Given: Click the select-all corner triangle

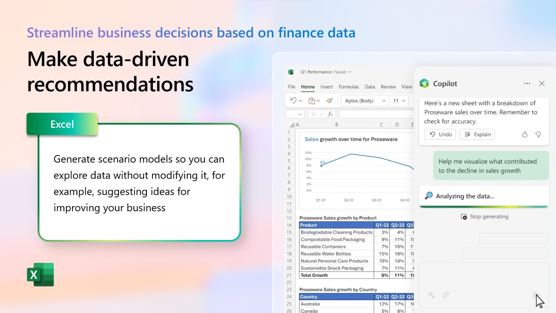Looking at the screenshot, I should point(291,125).
